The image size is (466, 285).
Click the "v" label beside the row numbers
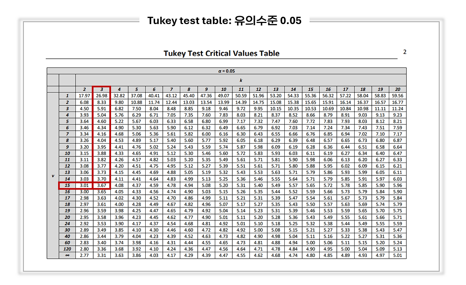tap(53, 176)
